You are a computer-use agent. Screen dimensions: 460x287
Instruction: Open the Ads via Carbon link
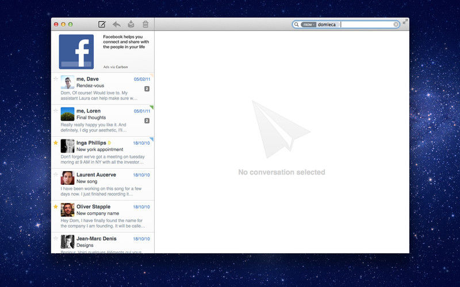pyautogui.click(x=116, y=67)
